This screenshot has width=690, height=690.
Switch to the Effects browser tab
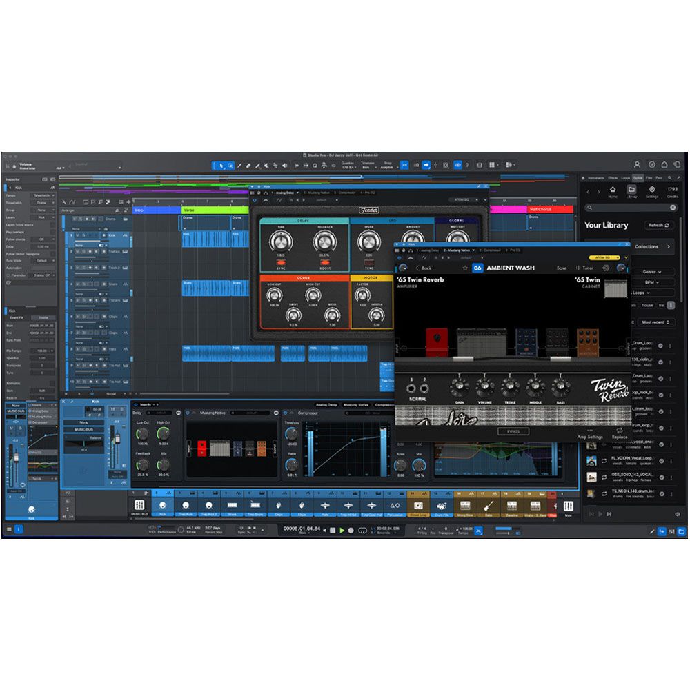[613, 177]
